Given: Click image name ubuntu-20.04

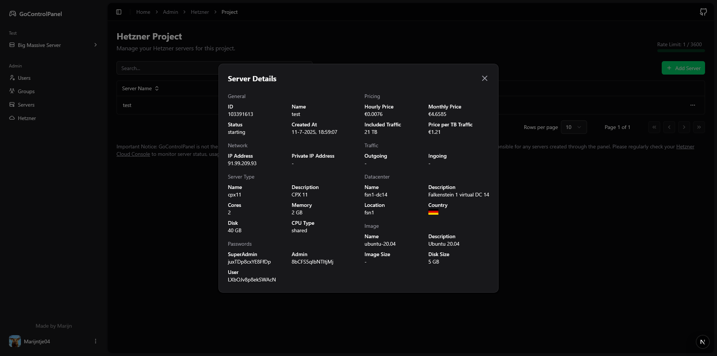Looking at the screenshot, I should 380,244.
